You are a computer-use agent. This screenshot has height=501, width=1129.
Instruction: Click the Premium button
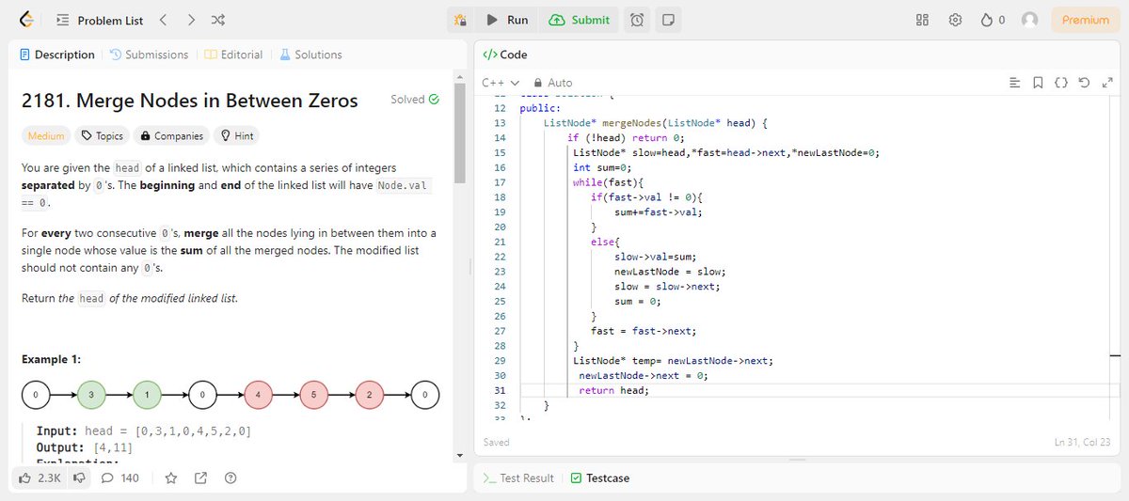(1086, 20)
